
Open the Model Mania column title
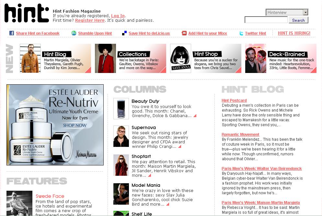tap(146, 185)
